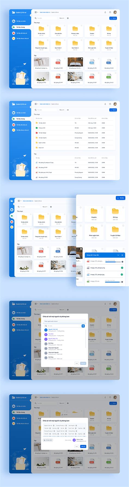Image resolution: width=129 pixels, height=487 pixels.
Task: Click help icon behind the recipient-chips dialog
Action: click(x=110, y=397)
